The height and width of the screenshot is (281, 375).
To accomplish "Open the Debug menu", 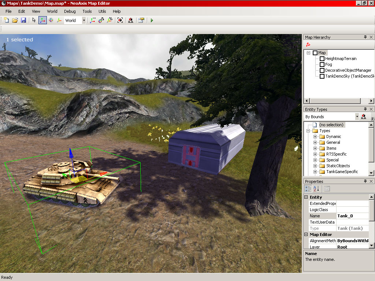I will click(70, 11).
